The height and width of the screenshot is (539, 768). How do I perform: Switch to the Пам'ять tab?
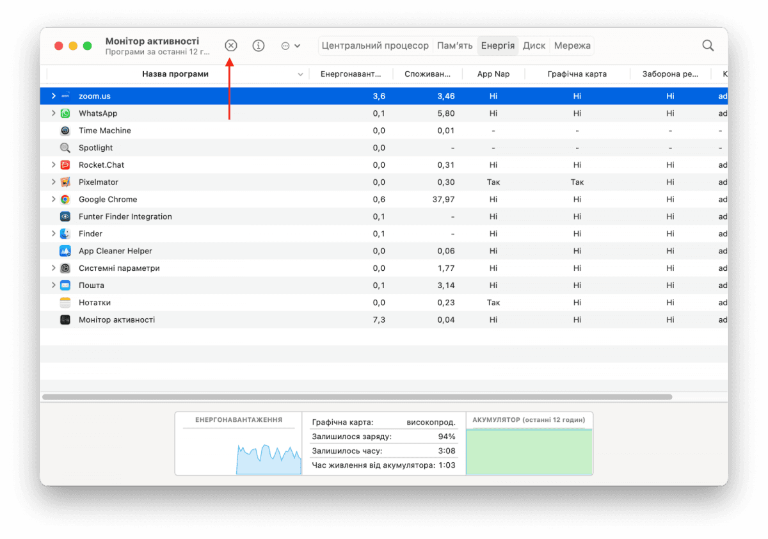455,45
